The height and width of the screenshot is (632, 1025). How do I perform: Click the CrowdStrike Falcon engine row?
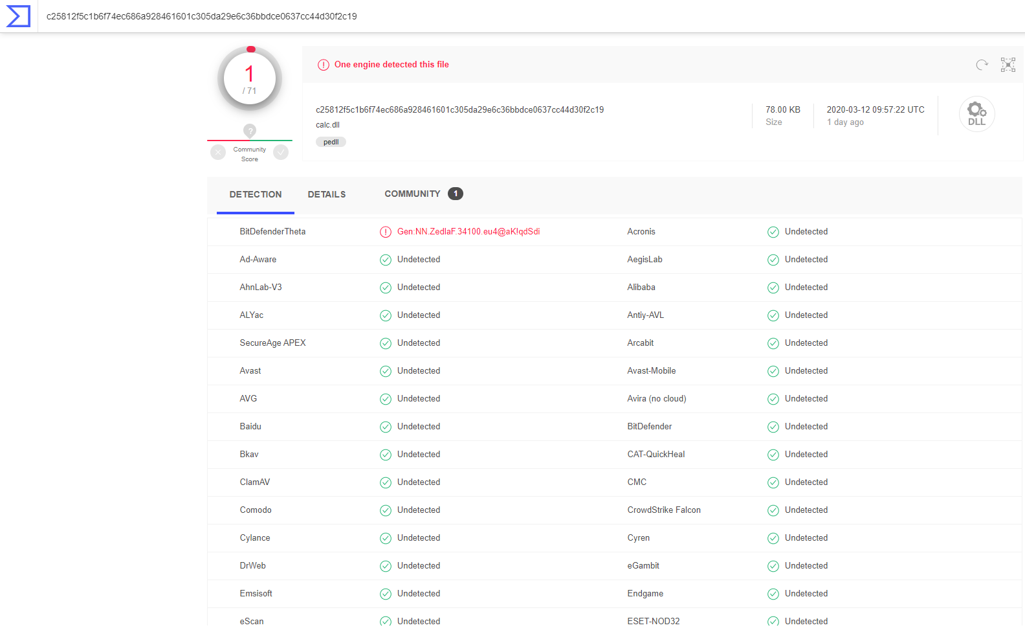click(663, 510)
